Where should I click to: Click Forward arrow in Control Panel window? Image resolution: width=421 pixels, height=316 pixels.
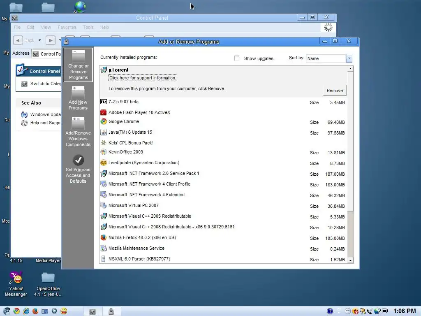pos(51,40)
